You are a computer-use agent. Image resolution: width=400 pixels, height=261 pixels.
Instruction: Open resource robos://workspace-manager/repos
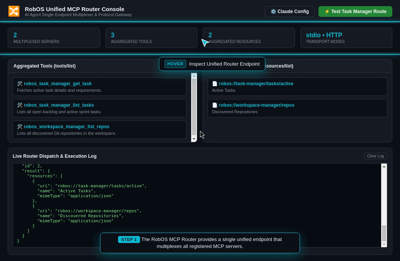[297, 108]
